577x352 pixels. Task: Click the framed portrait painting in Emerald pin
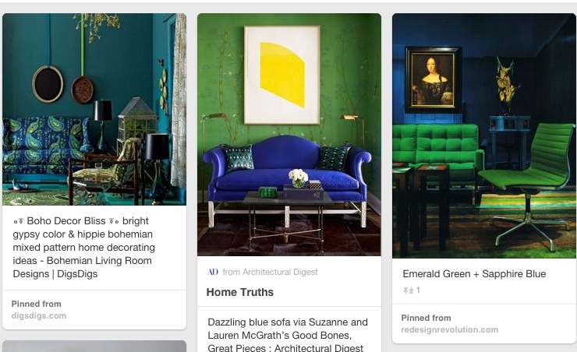pos(433,79)
